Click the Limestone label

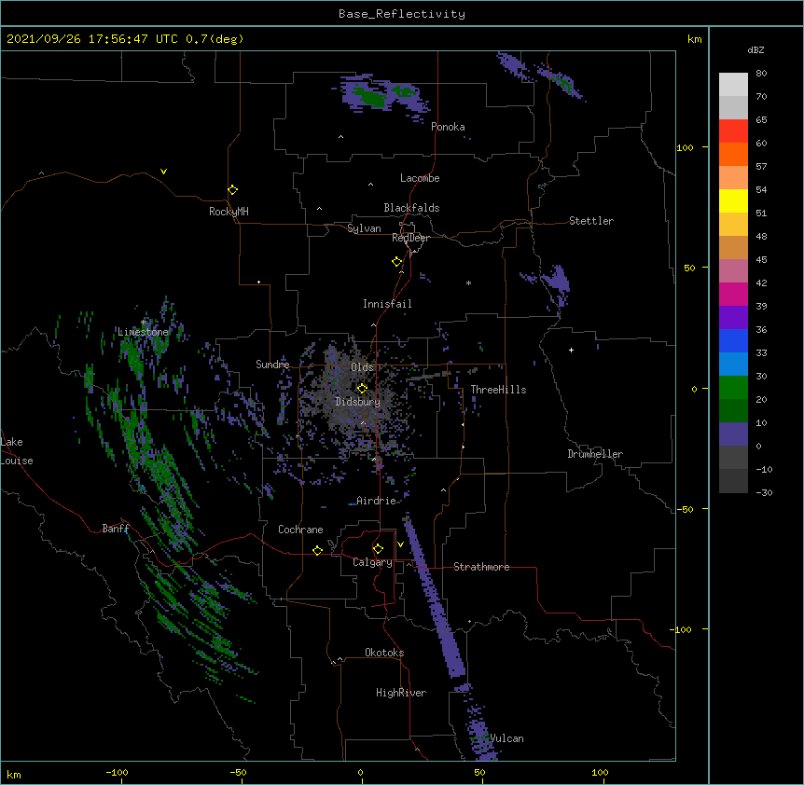pyautogui.click(x=143, y=332)
